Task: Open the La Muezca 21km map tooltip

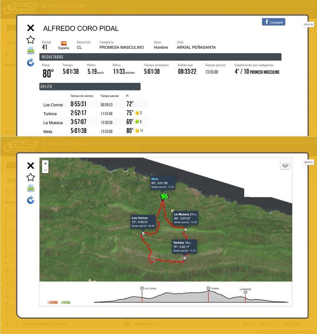Action: pyautogui.click(x=185, y=218)
